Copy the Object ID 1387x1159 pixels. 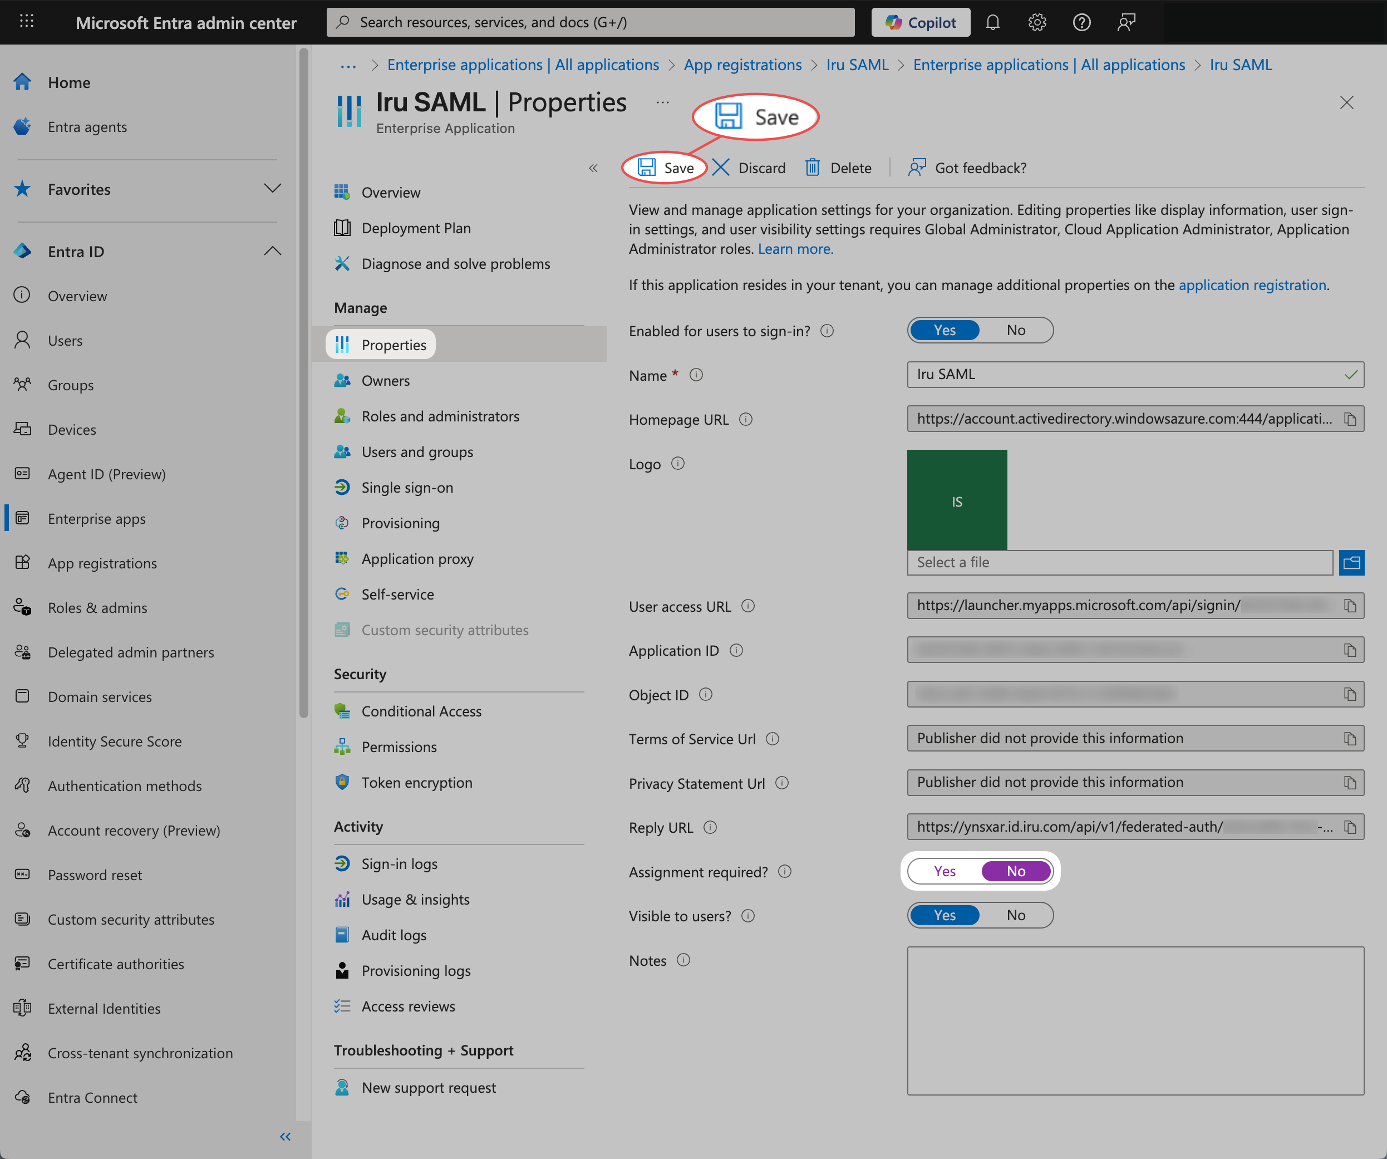pyautogui.click(x=1350, y=695)
